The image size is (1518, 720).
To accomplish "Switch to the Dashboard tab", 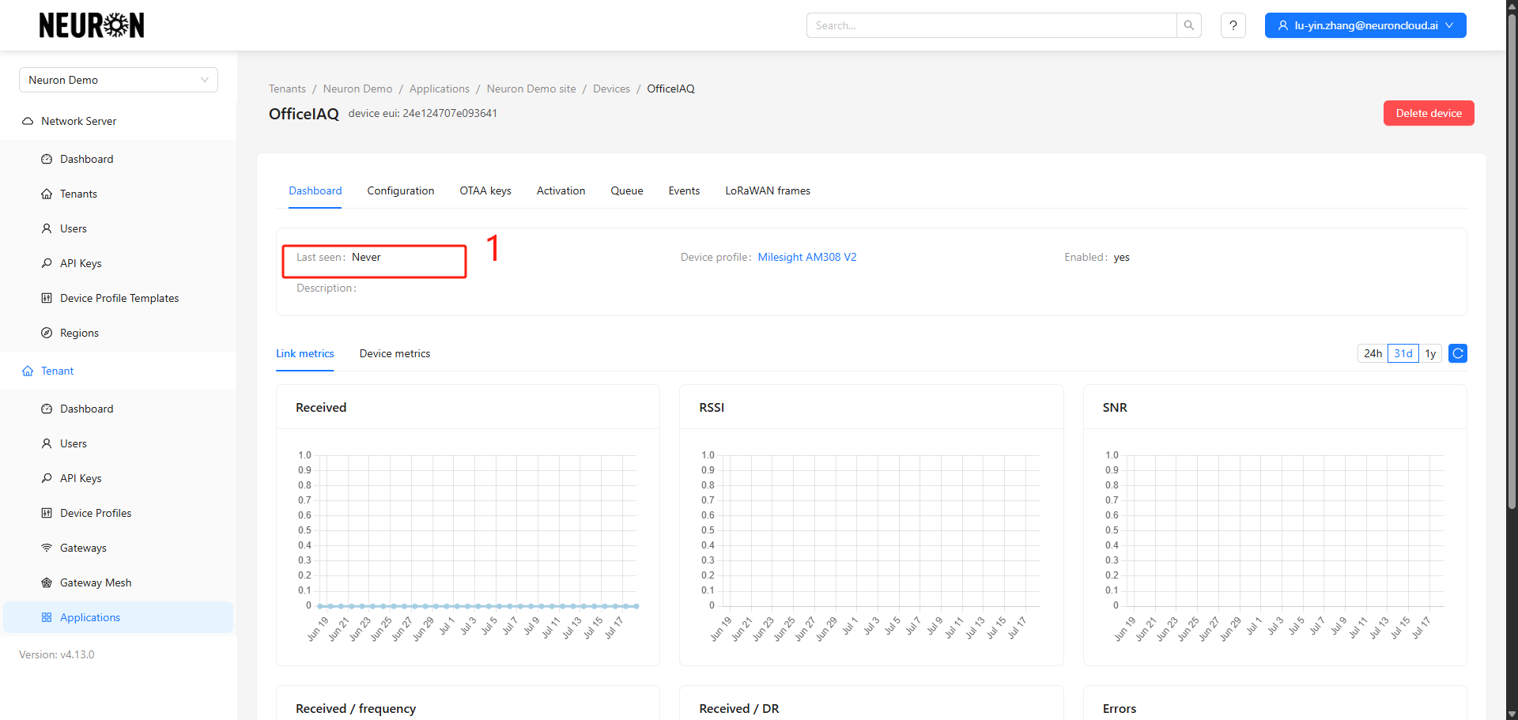I will click(315, 190).
